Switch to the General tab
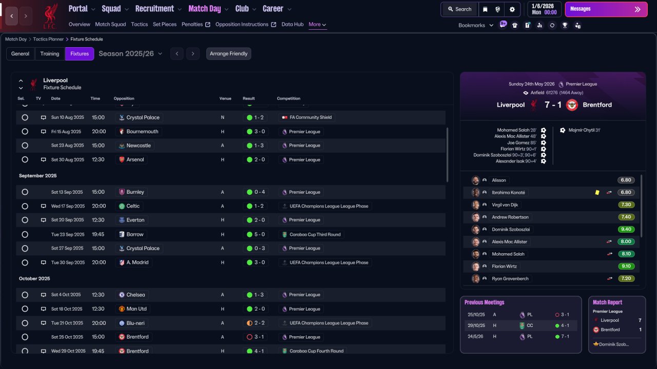The image size is (657, 369). pos(21,54)
